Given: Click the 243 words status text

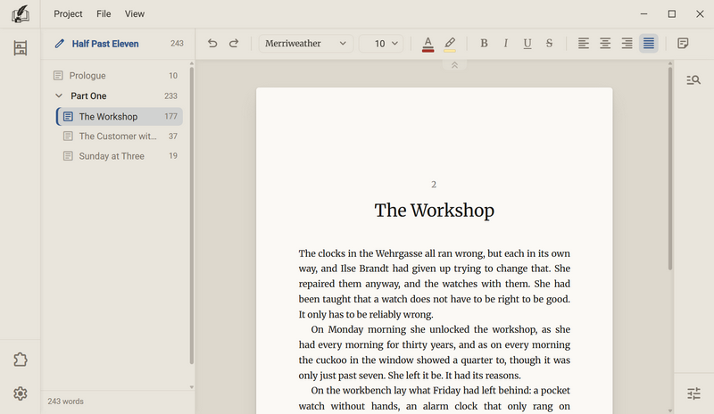Looking at the screenshot, I should (x=65, y=402).
